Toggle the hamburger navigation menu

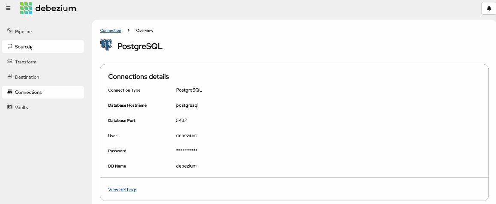click(x=9, y=8)
